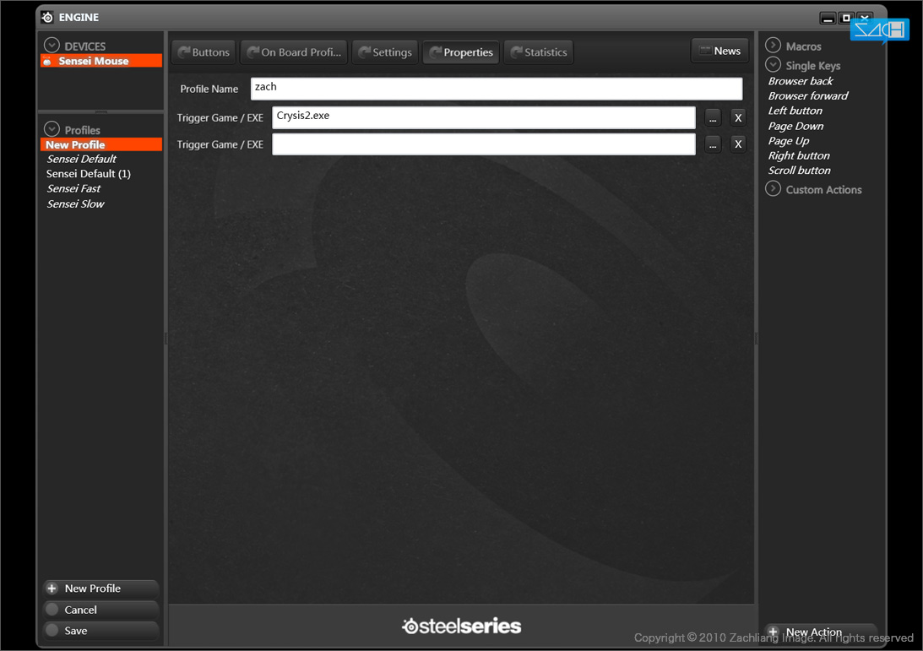Click the mouse icon beside Sensei Mouse
This screenshot has height=651, width=923.
click(47, 61)
